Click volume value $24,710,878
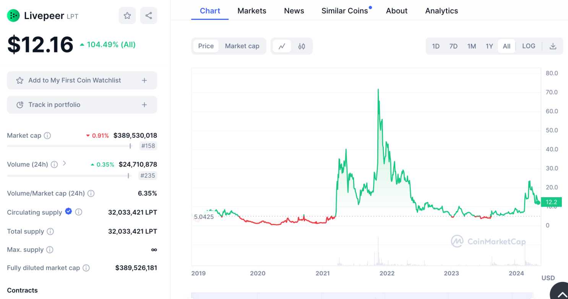The image size is (568, 299). tap(138, 165)
